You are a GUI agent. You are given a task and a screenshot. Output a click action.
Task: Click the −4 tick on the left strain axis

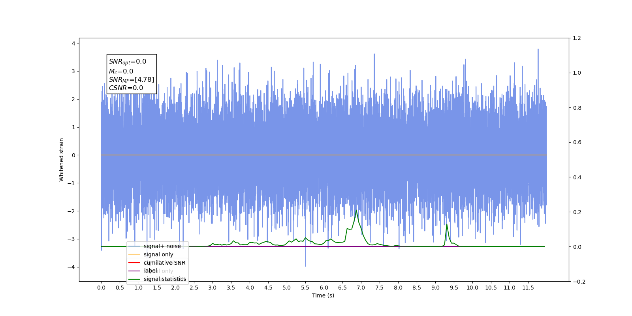[x=71, y=267]
